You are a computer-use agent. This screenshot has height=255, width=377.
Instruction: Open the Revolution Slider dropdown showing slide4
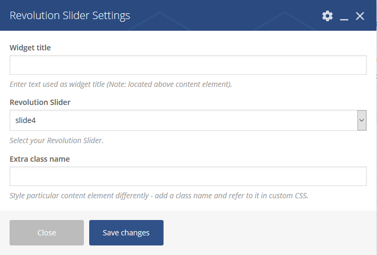188,120
